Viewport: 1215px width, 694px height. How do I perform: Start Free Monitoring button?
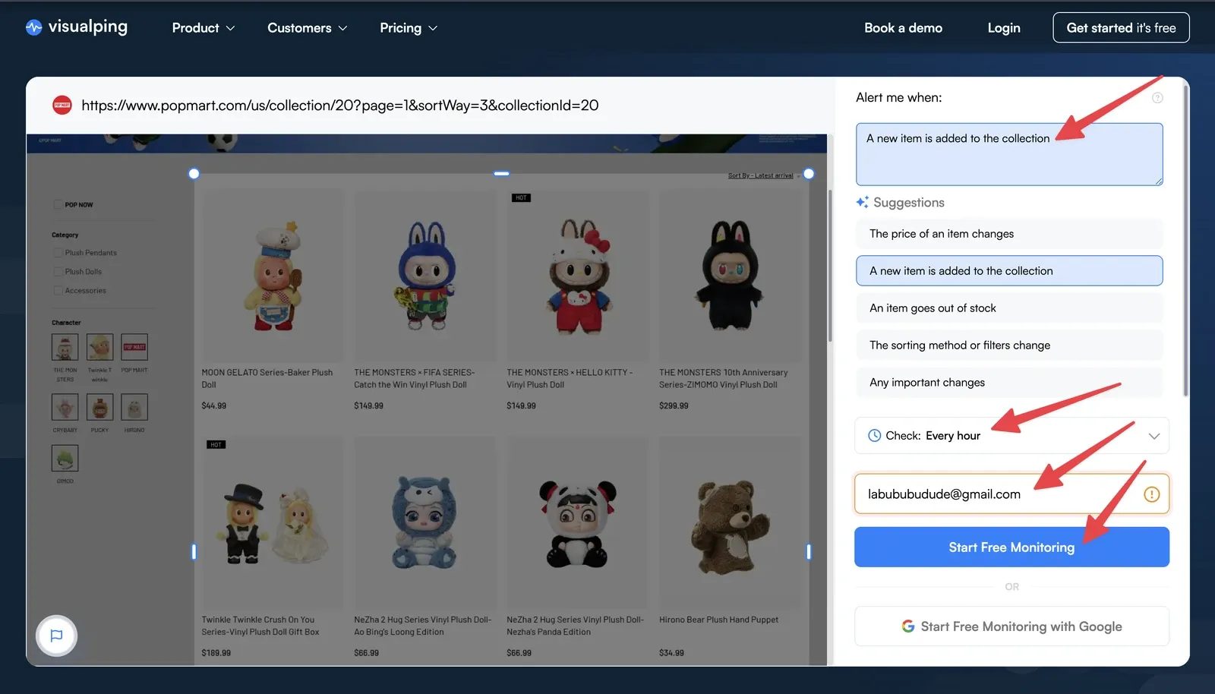(1011, 547)
